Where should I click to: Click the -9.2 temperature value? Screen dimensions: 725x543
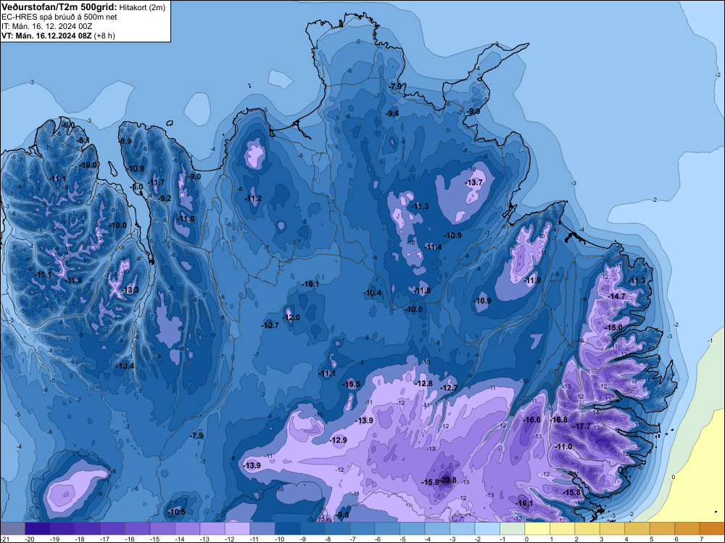pos(165,198)
